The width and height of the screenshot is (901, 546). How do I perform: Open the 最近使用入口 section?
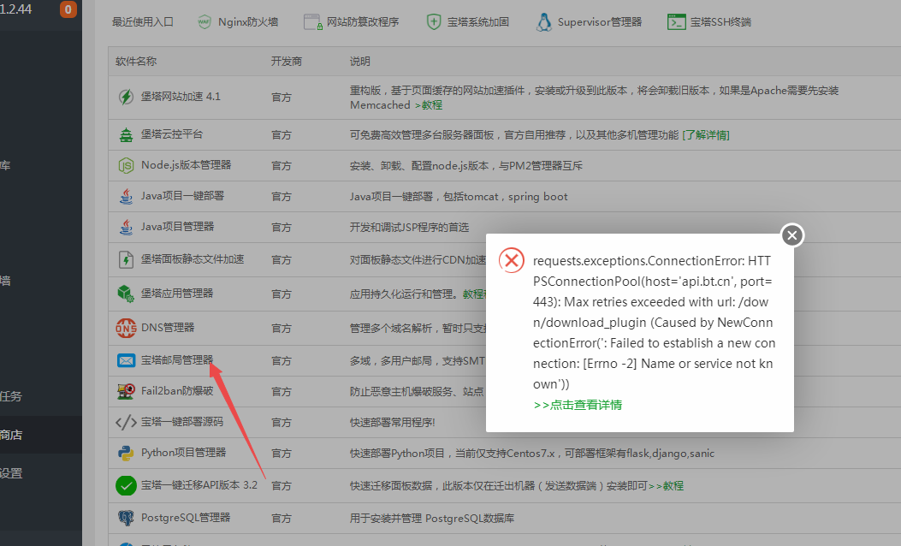coord(142,22)
